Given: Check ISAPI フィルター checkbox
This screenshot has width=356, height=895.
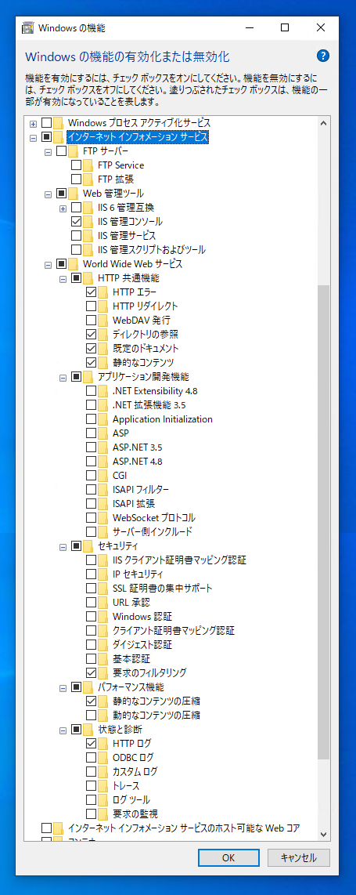Looking at the screenshot, I should [x=91, y=490].
